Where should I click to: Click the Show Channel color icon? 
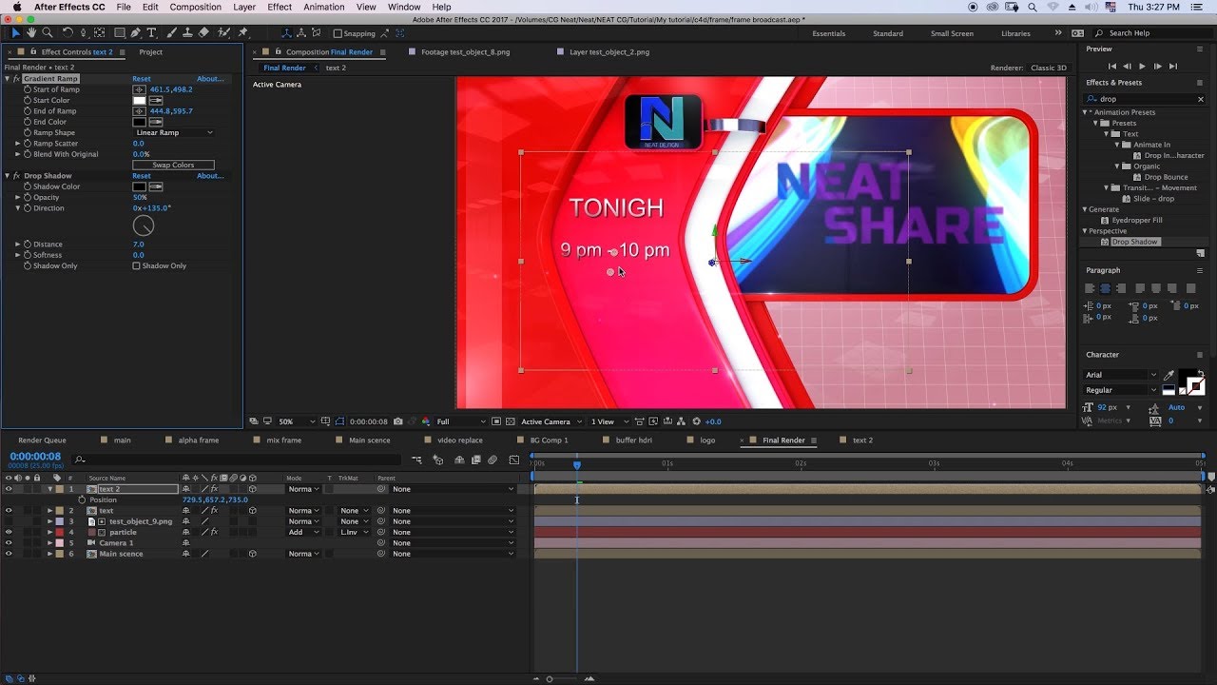tap(425, 421)
